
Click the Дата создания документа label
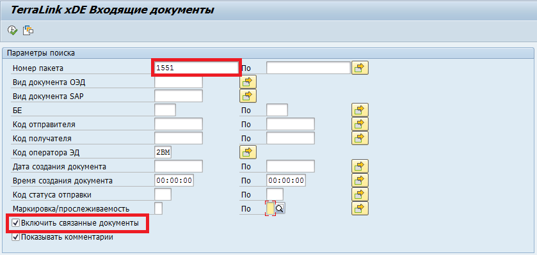[x=60, y=166]
